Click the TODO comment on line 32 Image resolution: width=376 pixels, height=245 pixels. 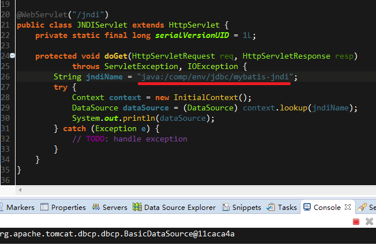pos(130,139)
